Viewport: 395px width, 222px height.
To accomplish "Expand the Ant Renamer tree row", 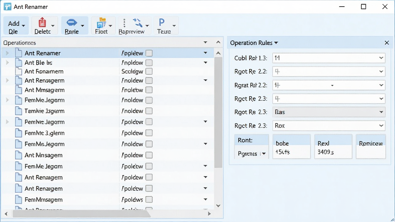I will (x=7, y=53).
